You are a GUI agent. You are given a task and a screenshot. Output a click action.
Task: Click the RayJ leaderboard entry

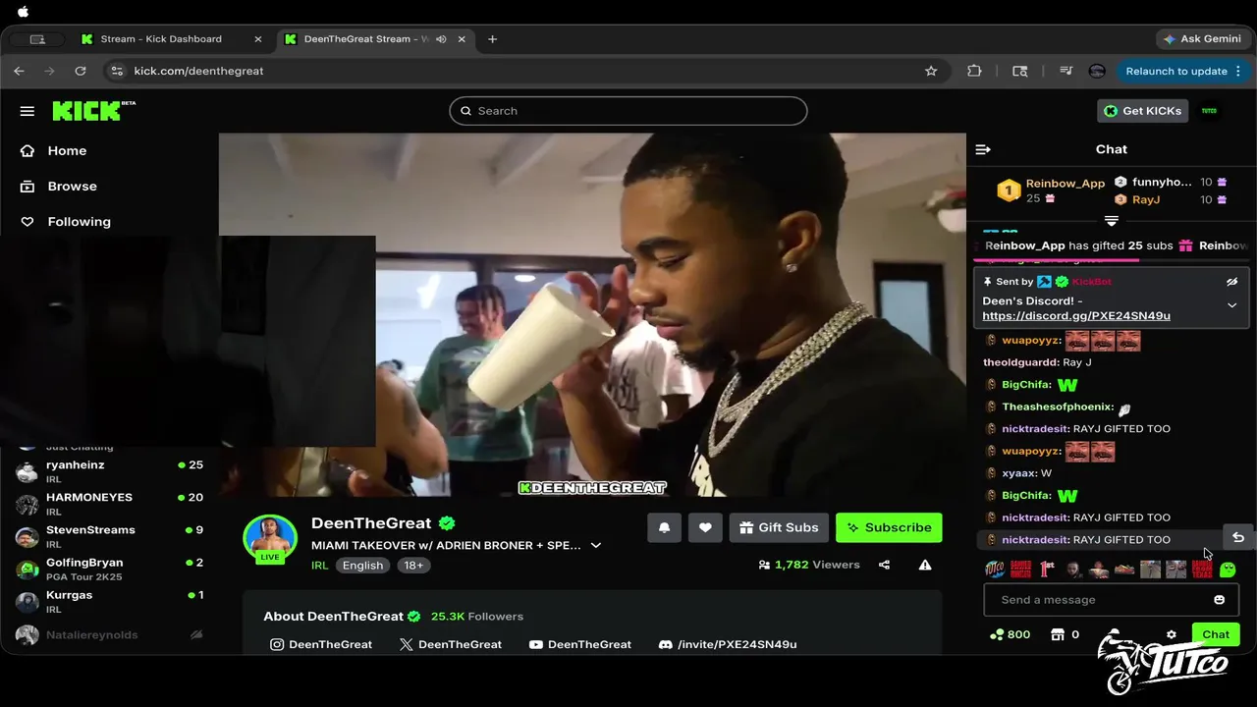tap(1145, 199)
